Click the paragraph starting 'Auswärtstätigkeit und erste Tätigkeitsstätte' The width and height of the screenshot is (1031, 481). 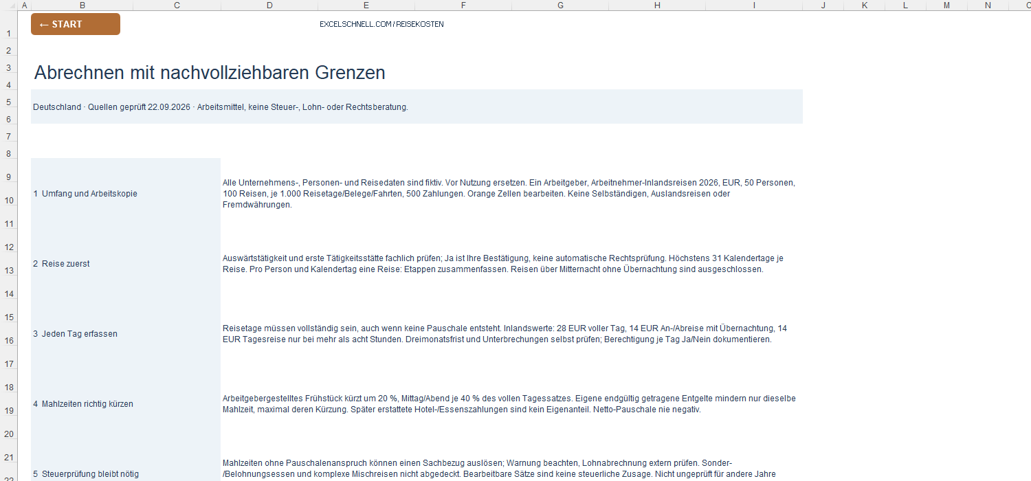click(503, 264)
